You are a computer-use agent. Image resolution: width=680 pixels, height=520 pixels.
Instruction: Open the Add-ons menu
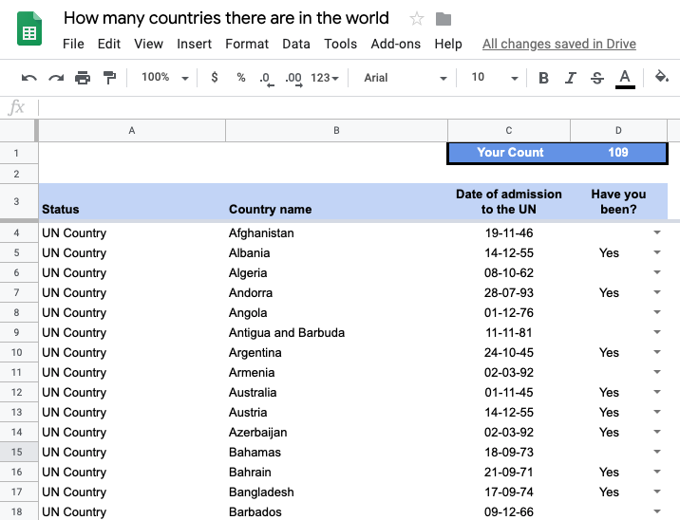coord(395,44)
